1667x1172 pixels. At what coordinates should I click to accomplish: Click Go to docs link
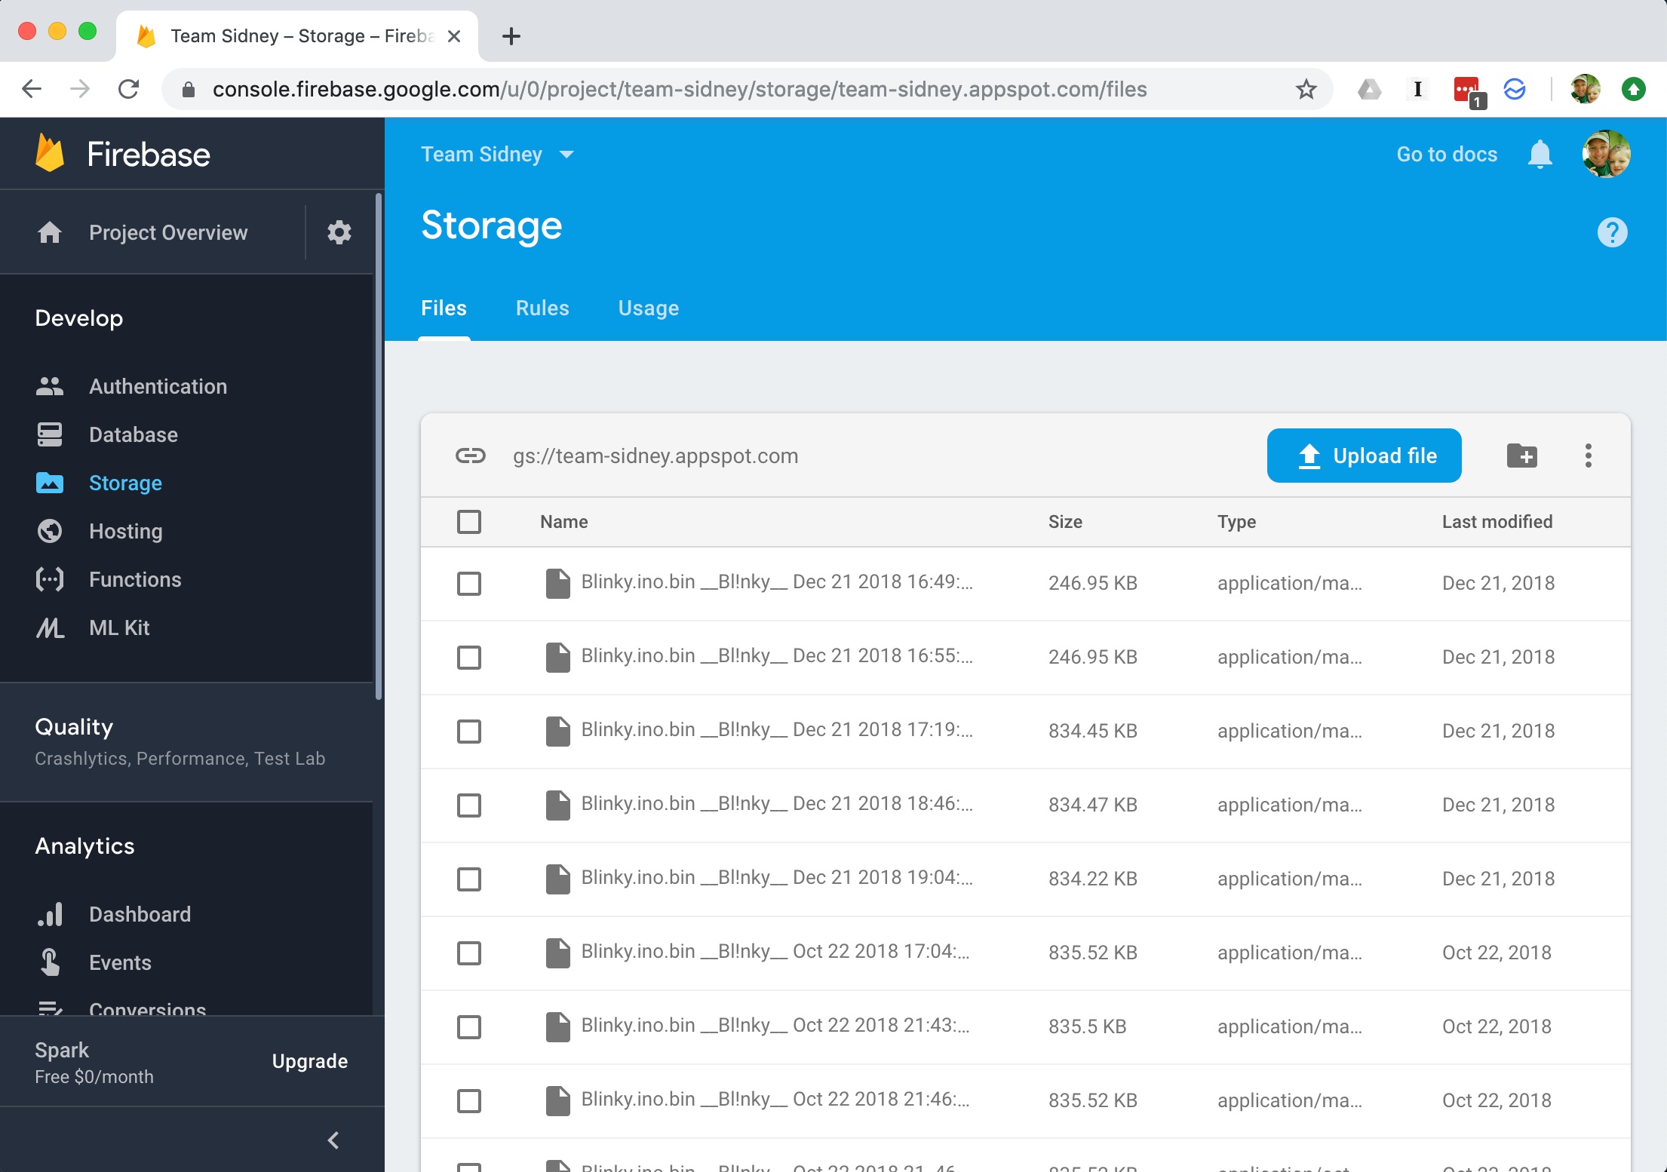tap(1446, 155)
